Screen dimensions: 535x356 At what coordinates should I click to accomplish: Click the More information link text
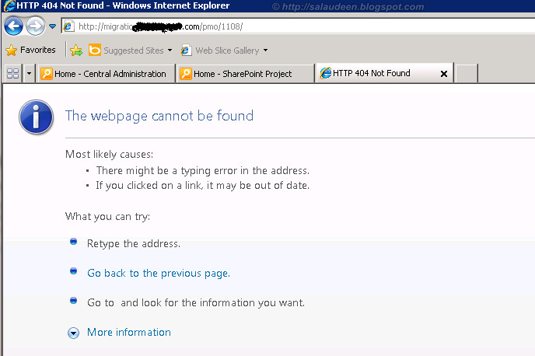click(x=129, y=332)
